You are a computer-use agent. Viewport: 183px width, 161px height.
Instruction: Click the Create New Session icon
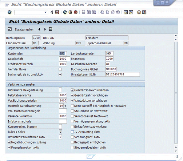point(126,12)
